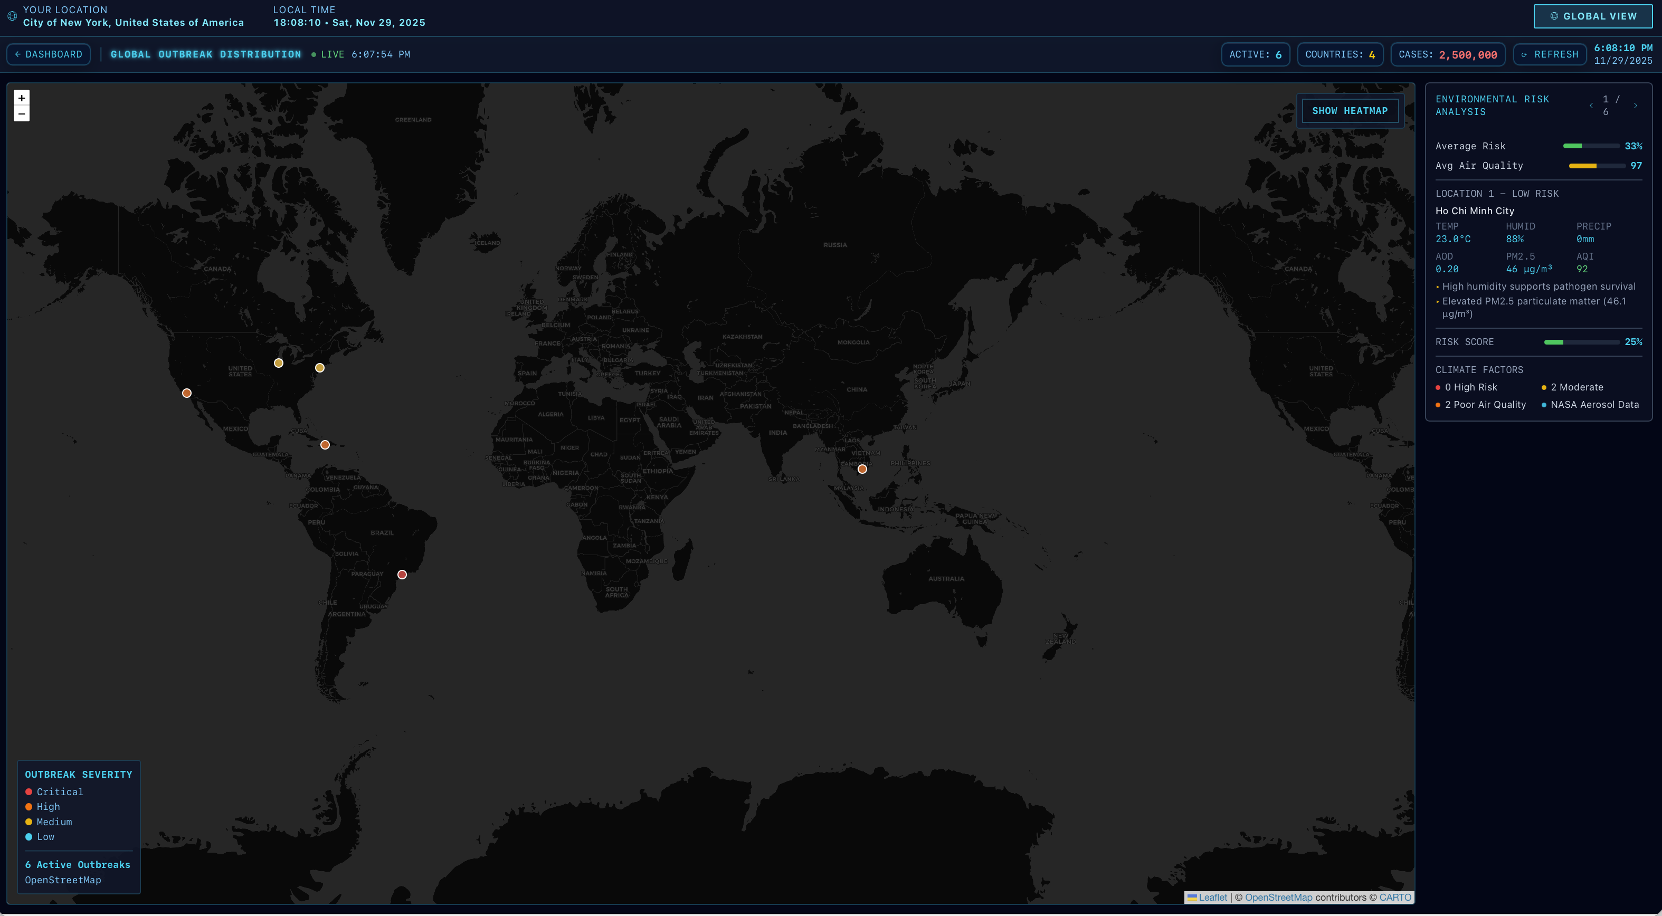The width and height of the screenshot is (1662, 916).
Task: Enable the heatmap overlay with SHOW HEATMAP
Action: pos(1350,110)
